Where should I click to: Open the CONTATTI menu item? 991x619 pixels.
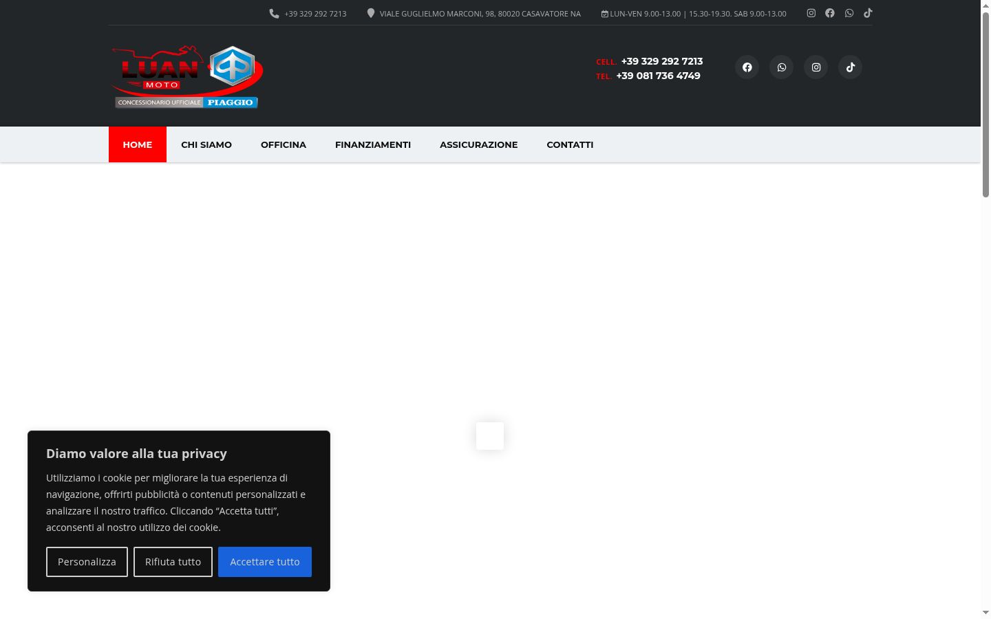(x=570, y=144)
